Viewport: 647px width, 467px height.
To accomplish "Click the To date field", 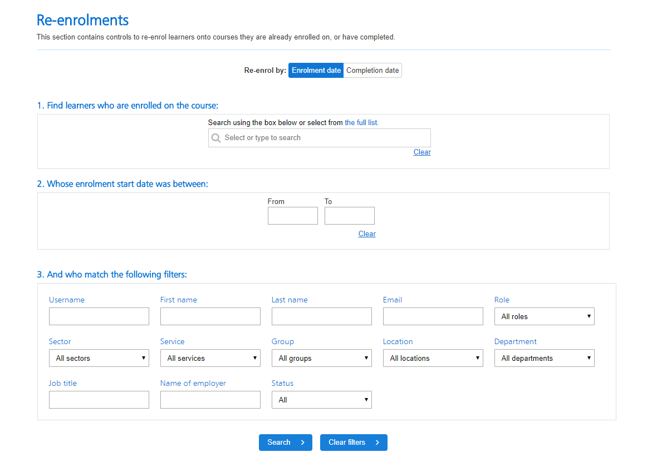I will [350, 216].
